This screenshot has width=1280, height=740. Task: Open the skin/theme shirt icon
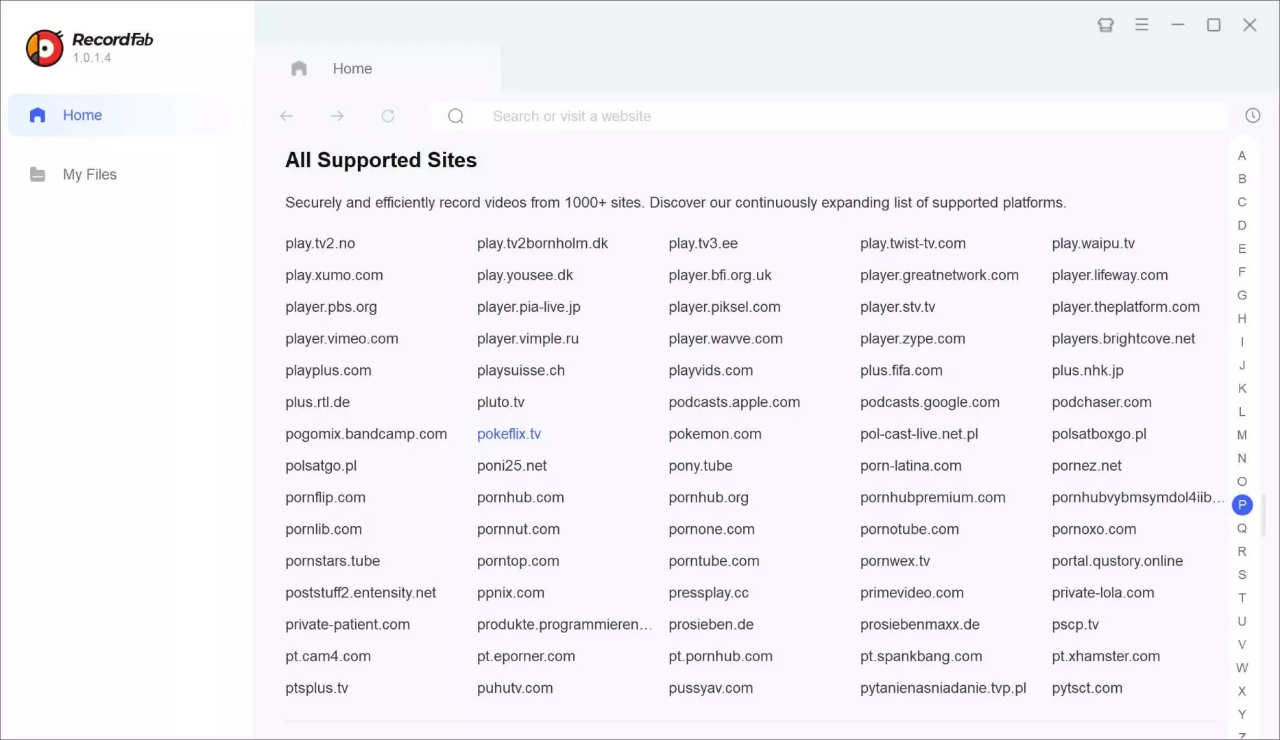[x=1105, y=25]
